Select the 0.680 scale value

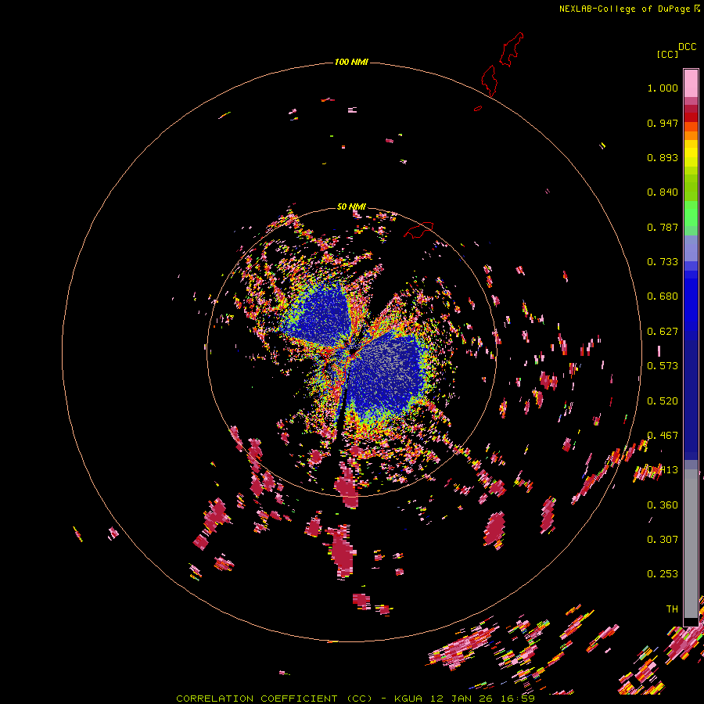[663, 296]
